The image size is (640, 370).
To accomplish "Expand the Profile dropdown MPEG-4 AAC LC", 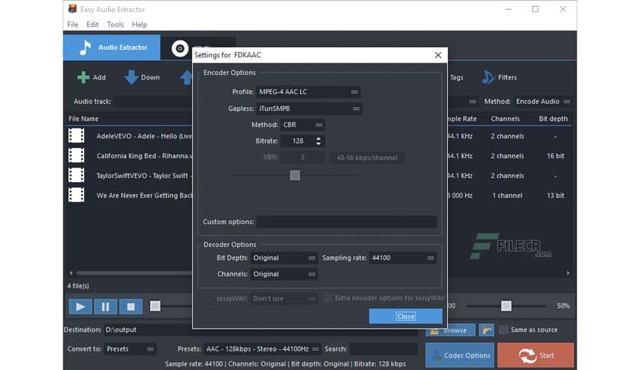I will [x=309, y=92].
